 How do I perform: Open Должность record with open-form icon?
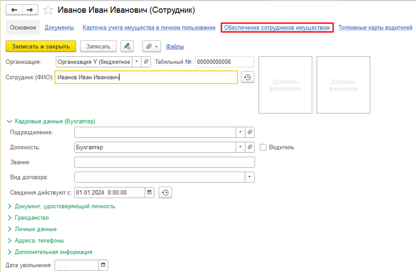click(250, 147)
